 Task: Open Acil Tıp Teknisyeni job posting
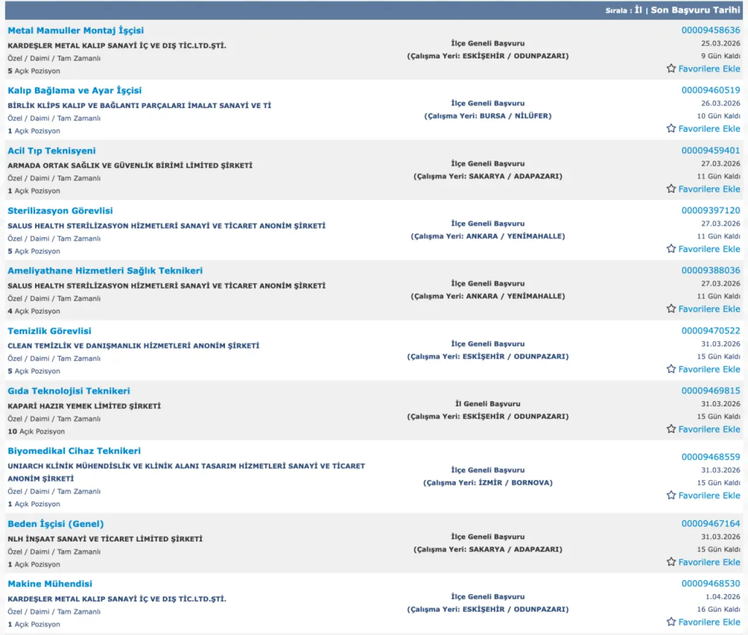[51, 151]
